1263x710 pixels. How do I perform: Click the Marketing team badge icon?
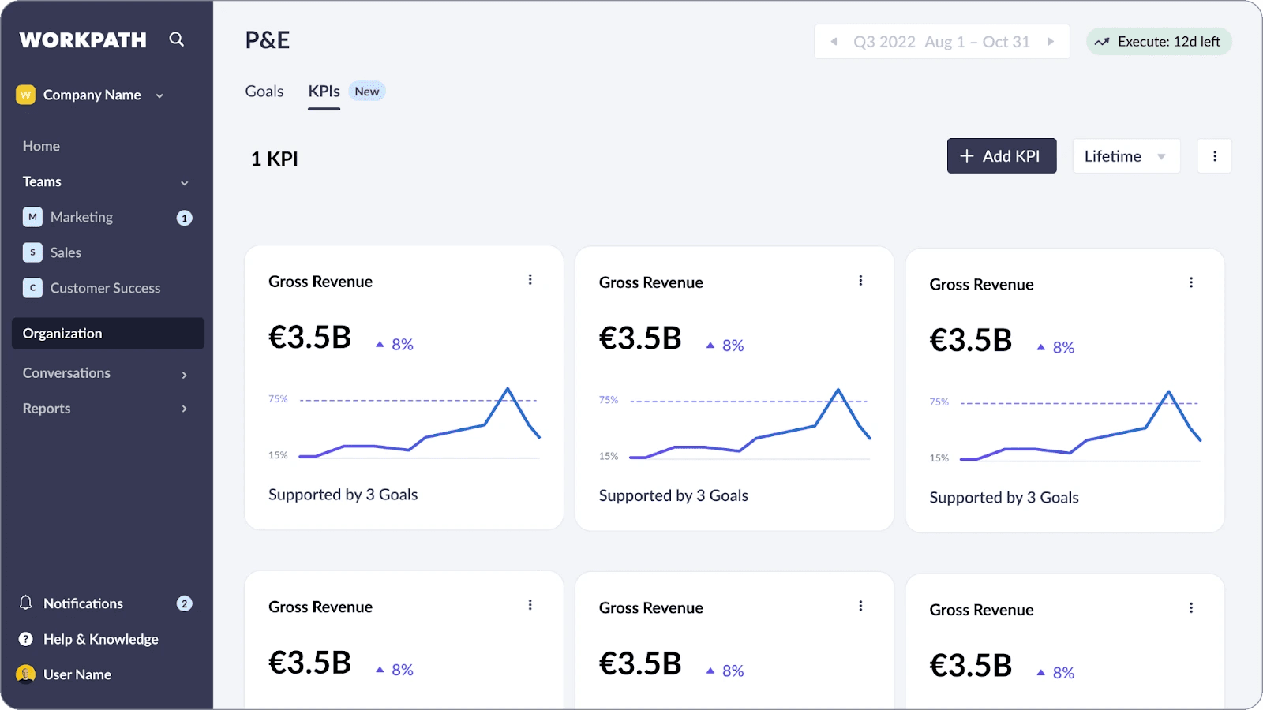click(32, 217)
